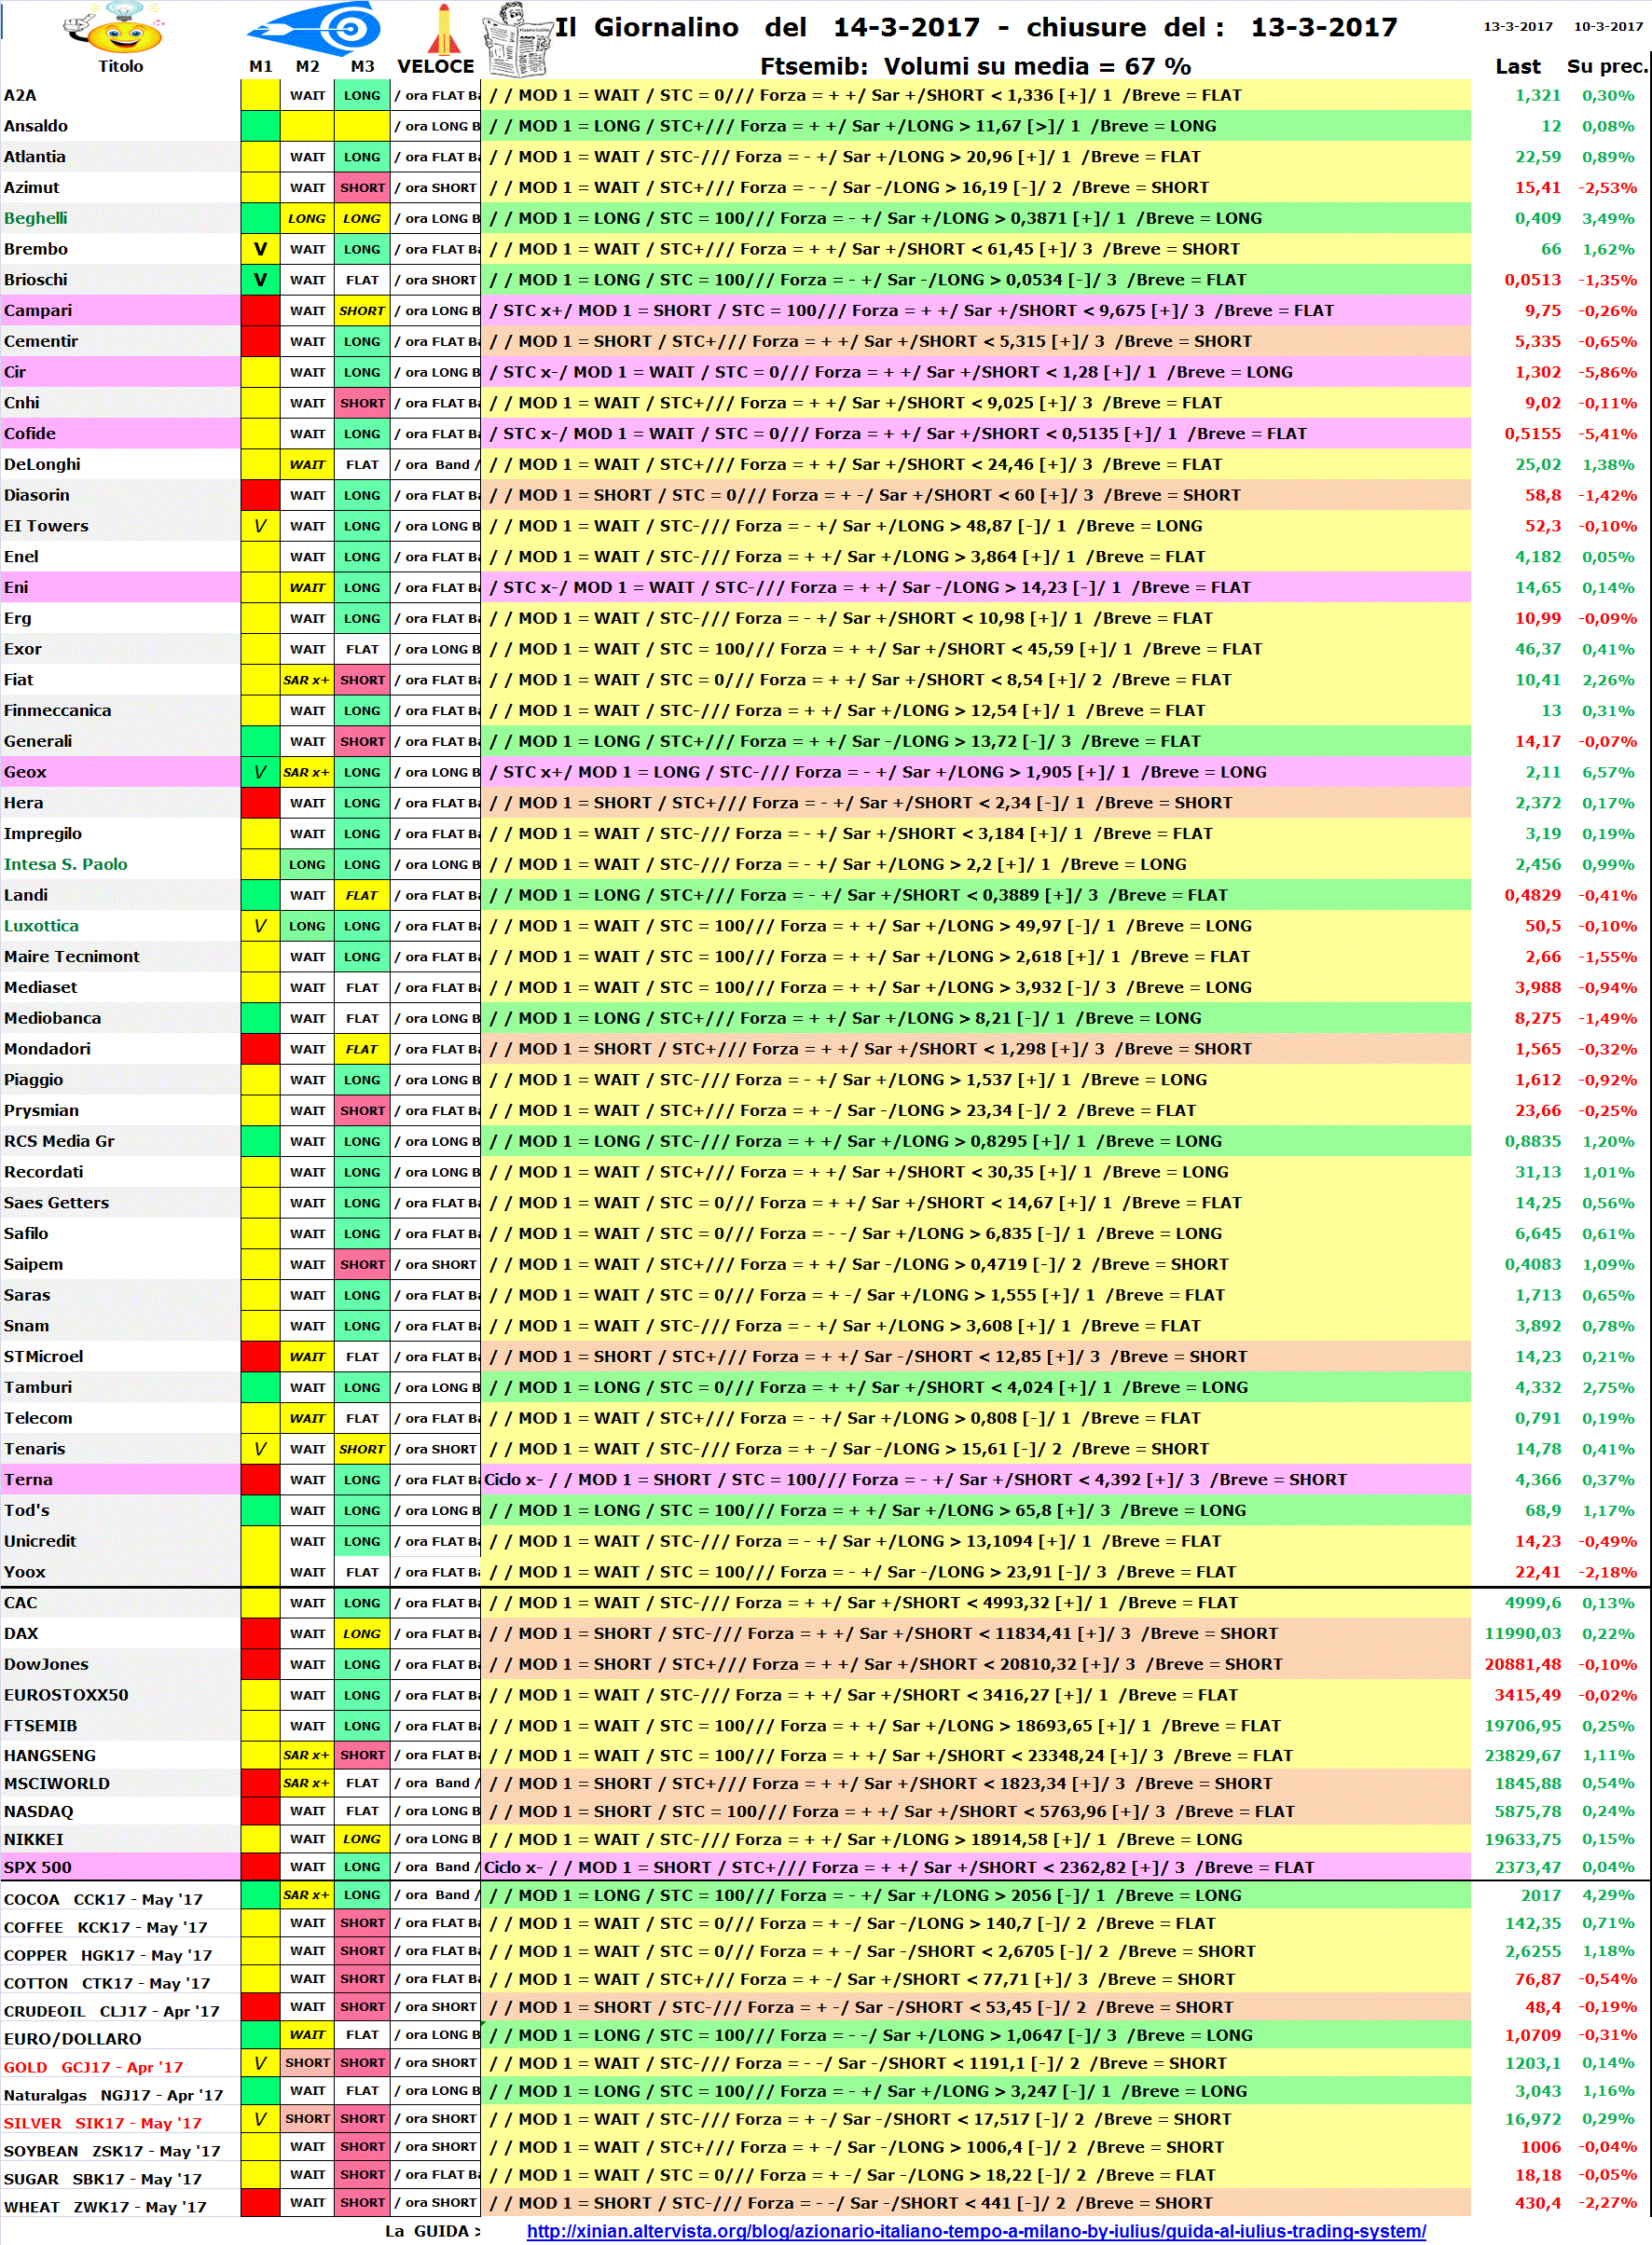Click the VELOCE column header
This screenshot has width=1652, height=2245.
coord(436,66)
